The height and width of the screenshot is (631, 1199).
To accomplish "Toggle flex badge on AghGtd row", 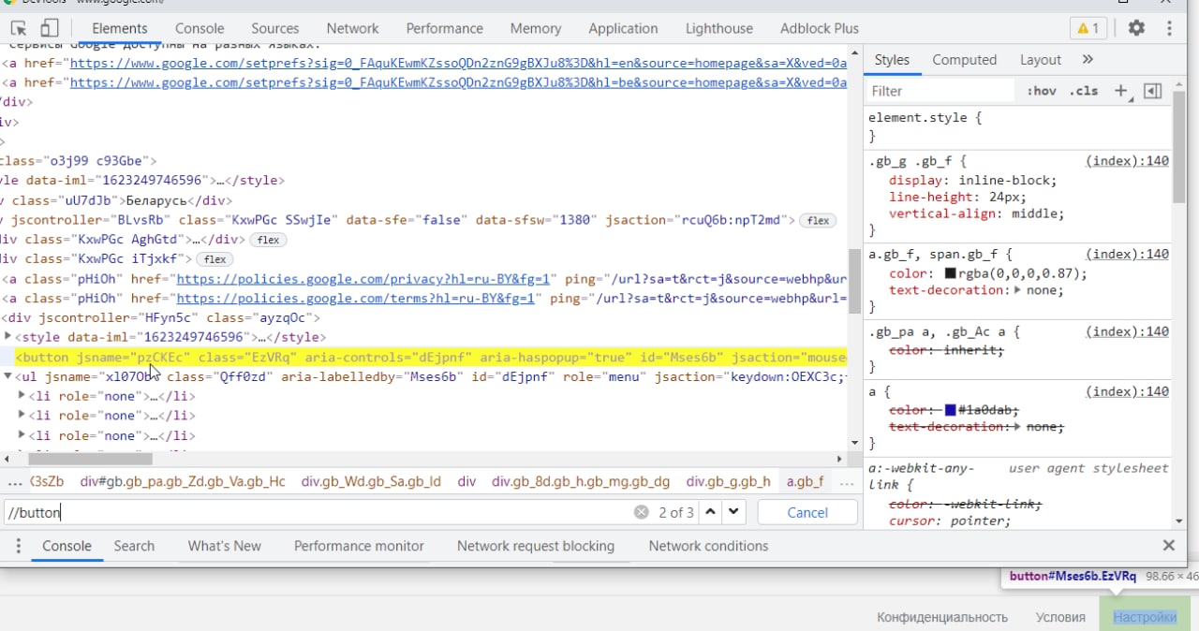I will pos(268,240).
